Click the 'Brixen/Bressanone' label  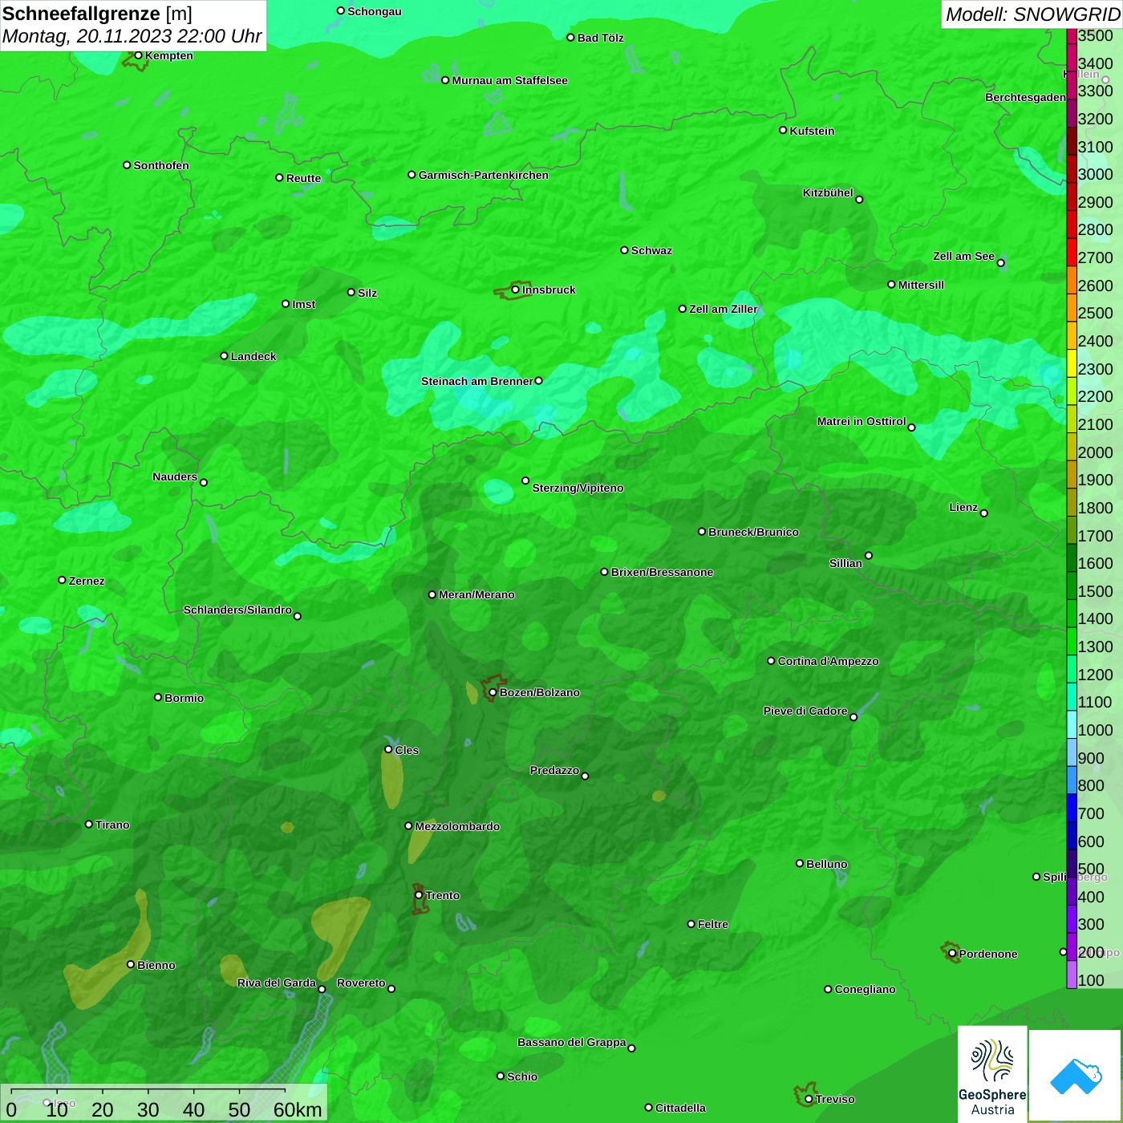pyautogui.click(x=662, y=572)
